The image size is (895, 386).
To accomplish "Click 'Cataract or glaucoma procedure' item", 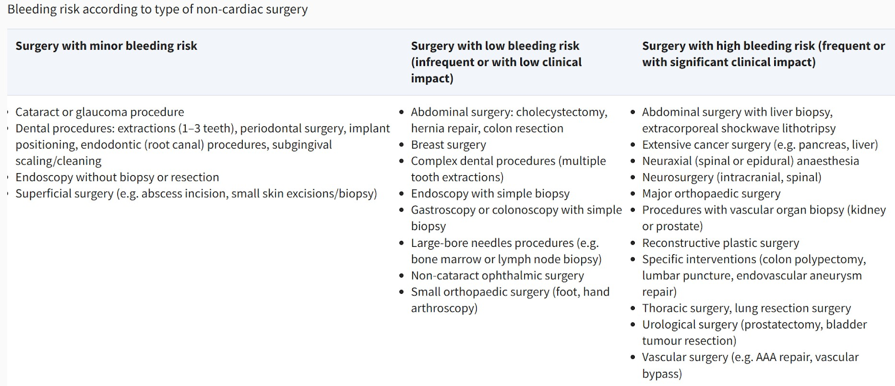I will click(x=100, y=112).
